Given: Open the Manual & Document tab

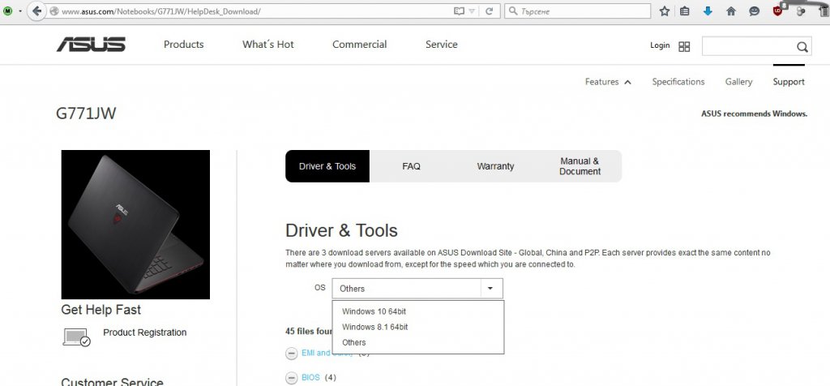Looking at the screenshot, I should (x=580, y=166).
